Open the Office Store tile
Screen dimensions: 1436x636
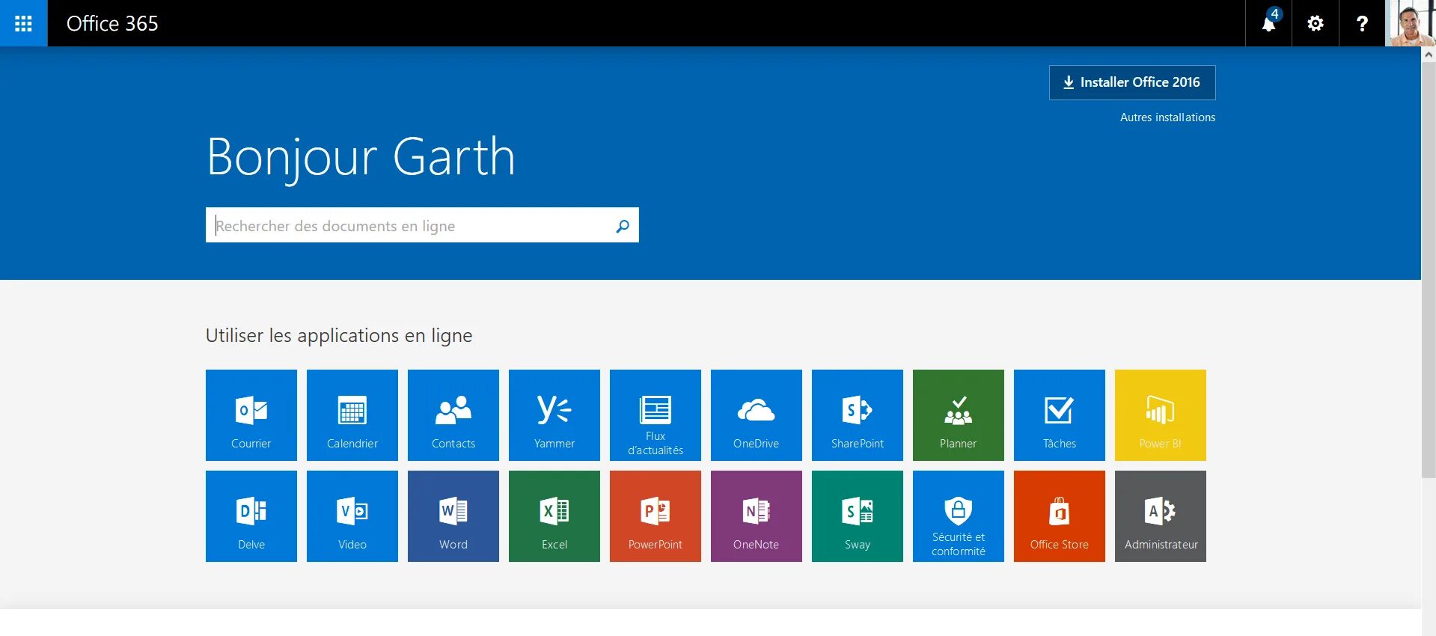1060,516
